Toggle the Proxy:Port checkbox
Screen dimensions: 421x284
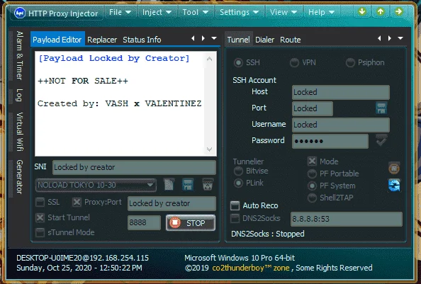(x=77, y=202)
